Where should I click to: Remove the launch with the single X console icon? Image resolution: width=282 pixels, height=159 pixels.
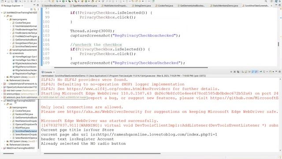tap(234, 72)
